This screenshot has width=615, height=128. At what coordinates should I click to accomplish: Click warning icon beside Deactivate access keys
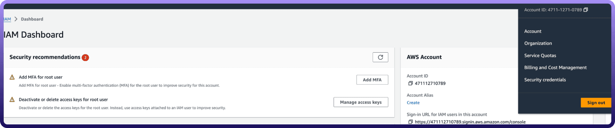(x=12, y=100)
